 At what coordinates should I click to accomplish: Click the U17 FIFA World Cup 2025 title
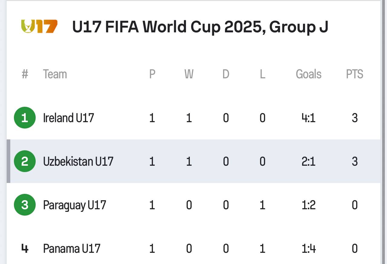click(200, 27)
